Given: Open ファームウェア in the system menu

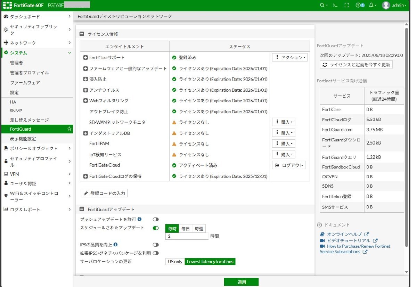Looking at the screenshot, I should 25,83.
